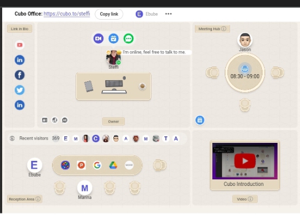Image resolution: width=300 pixels, height=217 pixels.
Task: Click the 369 visitor count badge
Action: 56,138
